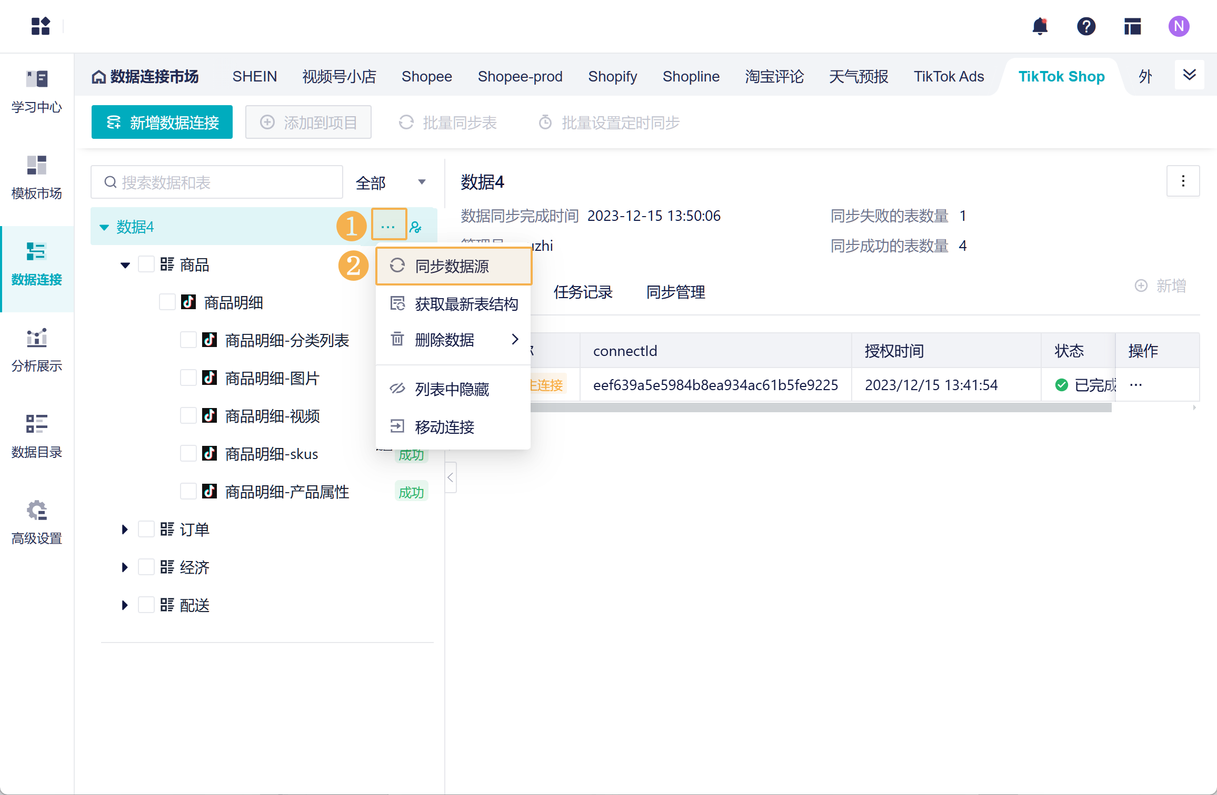Screen dimensions: 1217x795
Task: Open 学习中心 in the sidebar
Action: pyautogui.click(x=37, y=91)
